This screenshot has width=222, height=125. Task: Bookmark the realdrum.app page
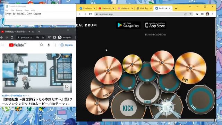point(190,14)
